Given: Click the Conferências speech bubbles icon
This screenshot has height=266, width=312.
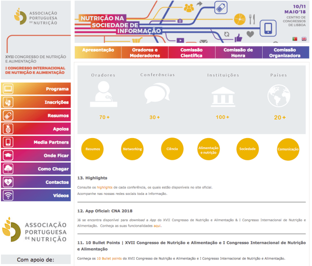Looking at the screenshot, I should click(154, 94).
